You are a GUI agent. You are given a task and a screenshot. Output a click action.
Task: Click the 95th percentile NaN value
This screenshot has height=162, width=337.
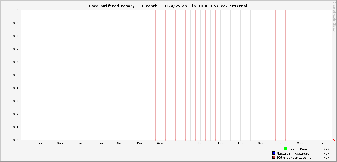[326, 157]
